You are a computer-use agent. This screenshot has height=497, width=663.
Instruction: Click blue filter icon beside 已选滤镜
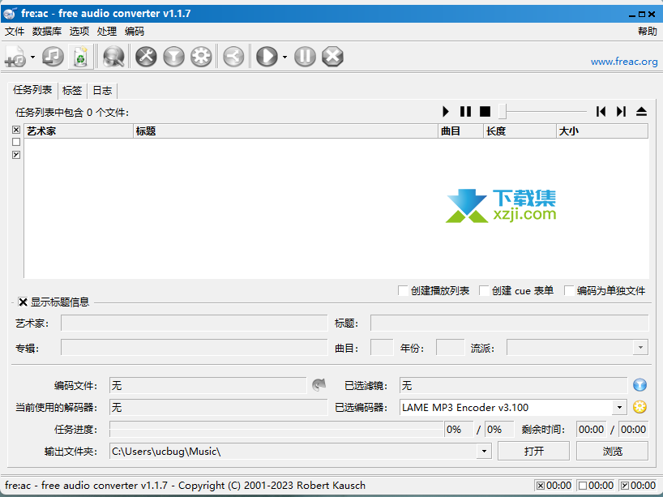click(639, 385)
